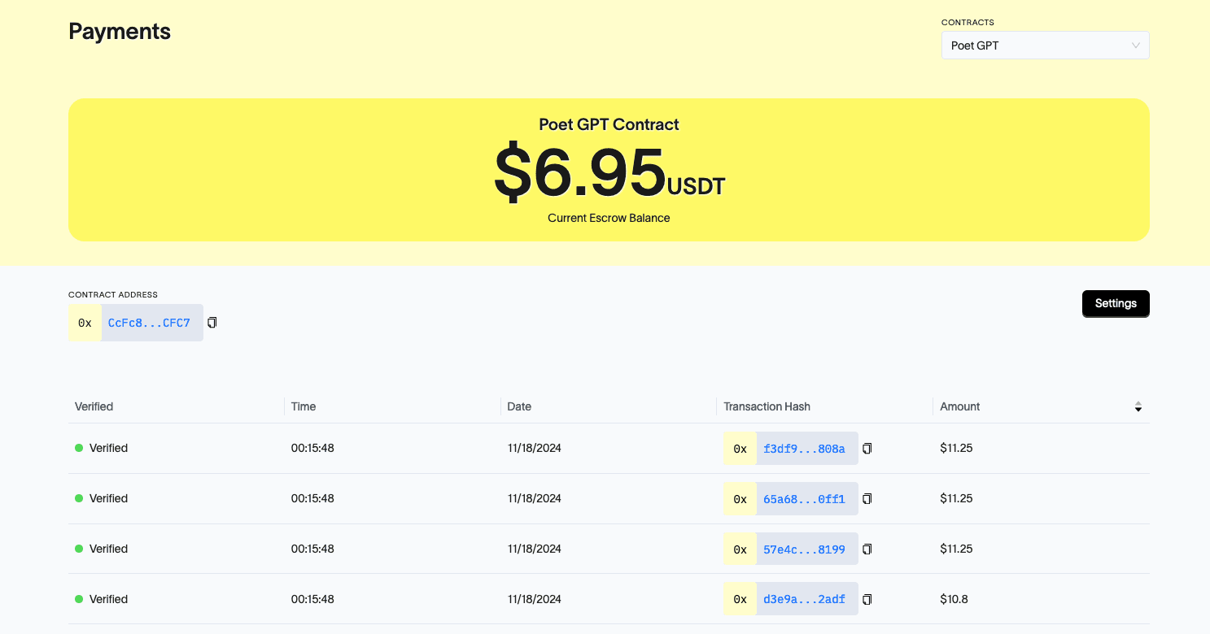This screenshot has width=1210, height=634.
Task: Copy transaction hash 57e4c...8199
Action: 867,549
